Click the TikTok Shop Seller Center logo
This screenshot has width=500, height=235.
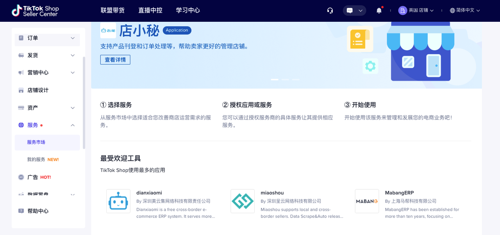[x=35, y=11]
